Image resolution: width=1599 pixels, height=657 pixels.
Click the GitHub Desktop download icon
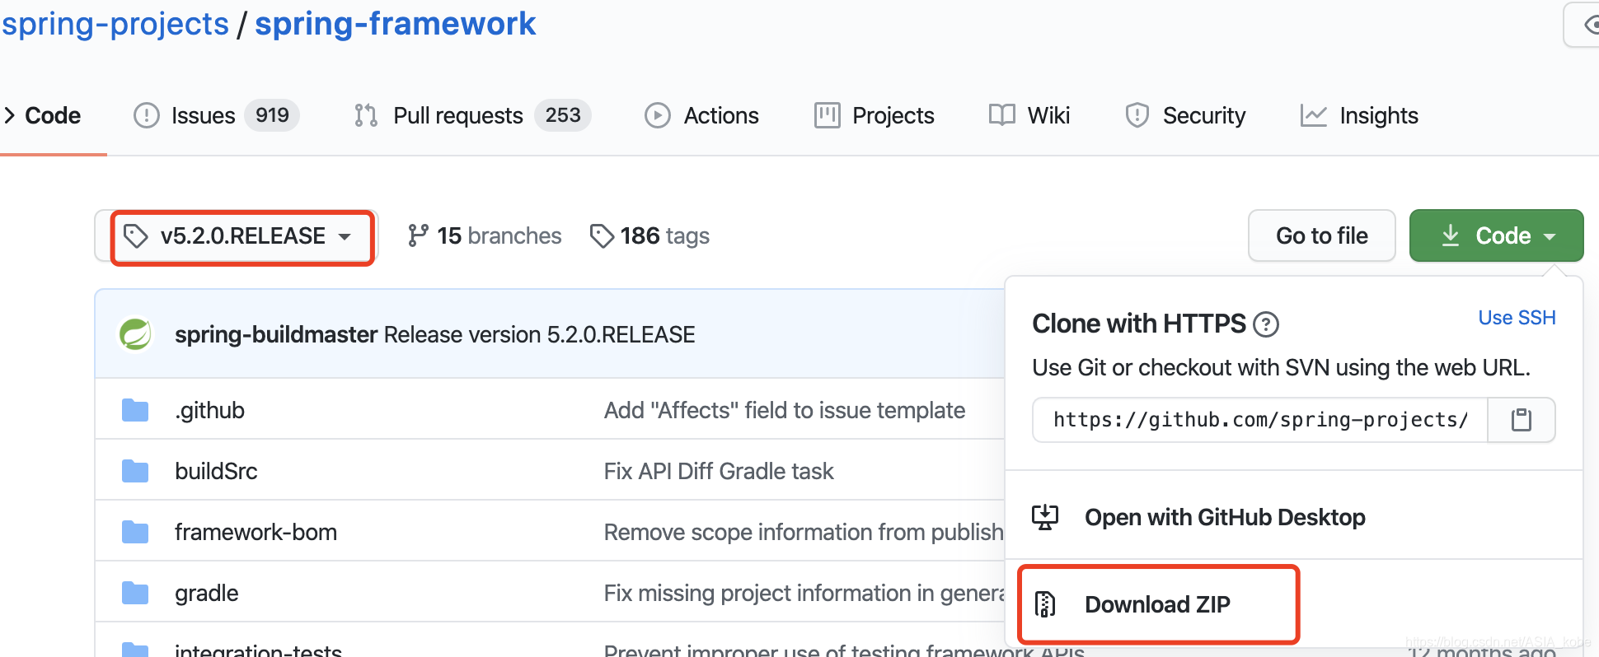1045,517
